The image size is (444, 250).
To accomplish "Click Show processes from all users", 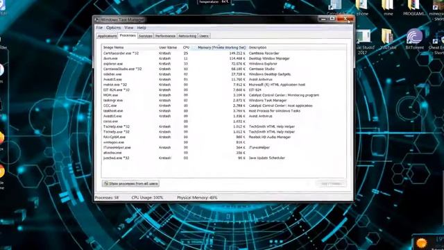I will pos(130,183).
